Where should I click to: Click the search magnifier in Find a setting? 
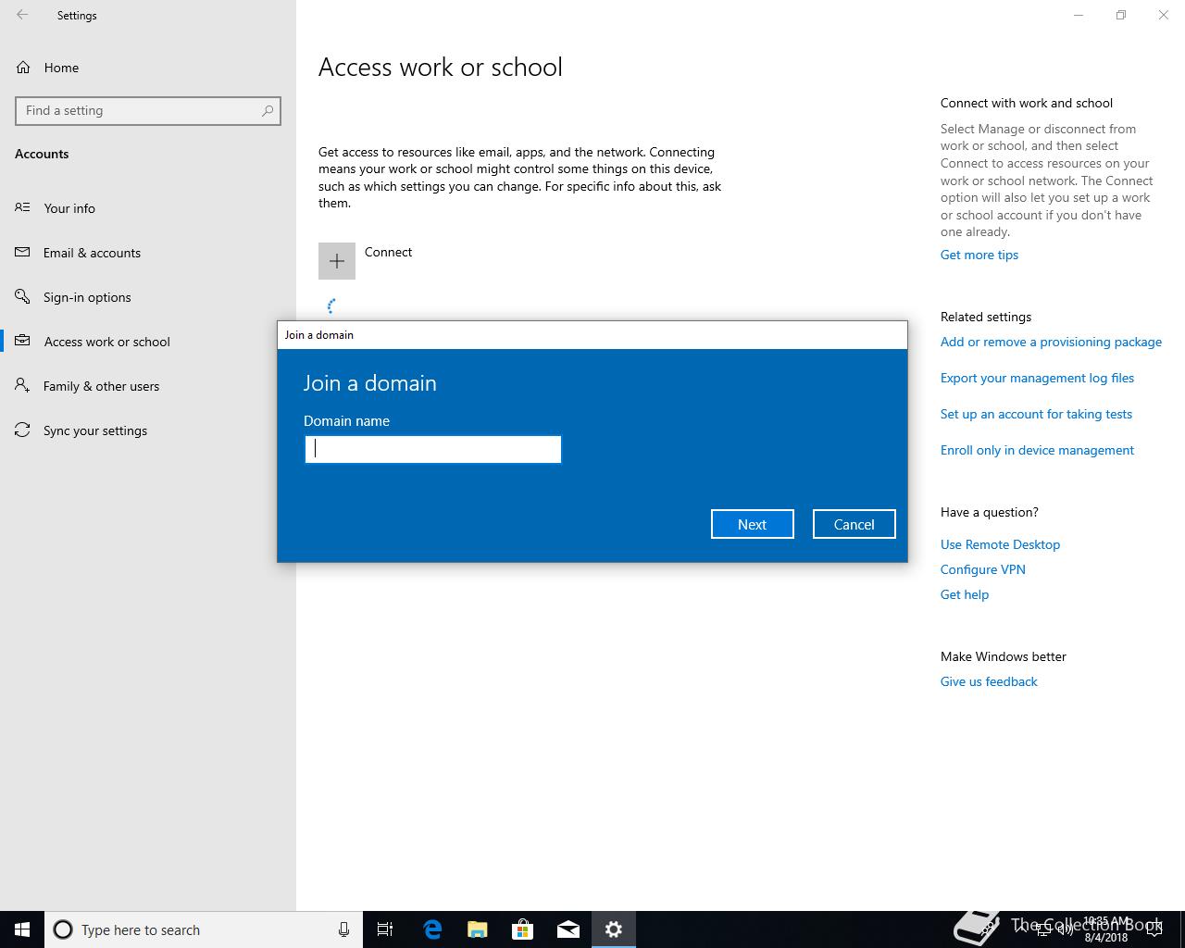pyautogui.click(x=268, y=110)
